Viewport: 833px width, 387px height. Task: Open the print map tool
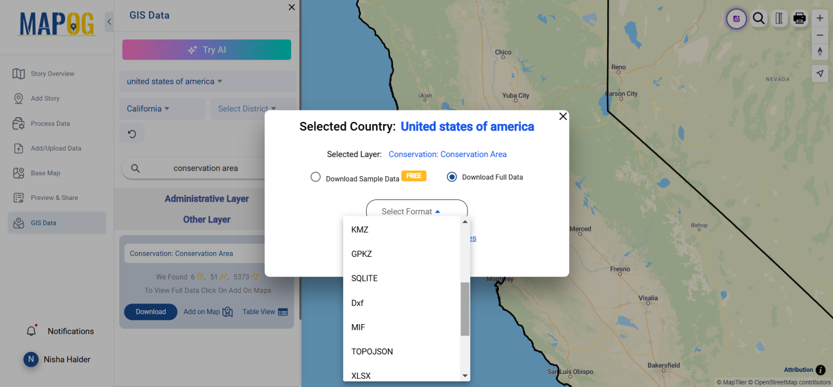tap(799, 18)
